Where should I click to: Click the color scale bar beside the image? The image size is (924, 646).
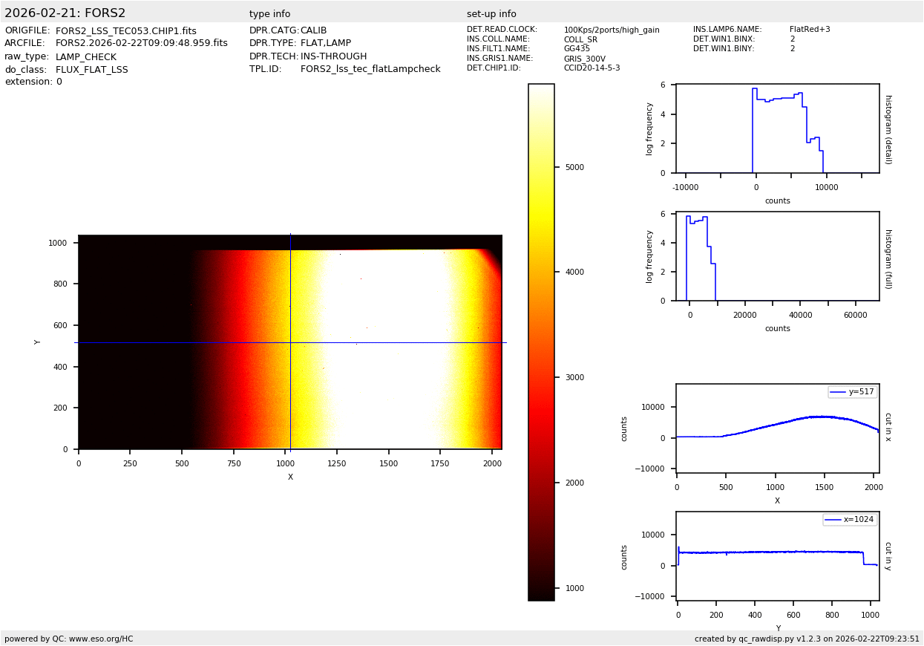(x=541, y=342)
